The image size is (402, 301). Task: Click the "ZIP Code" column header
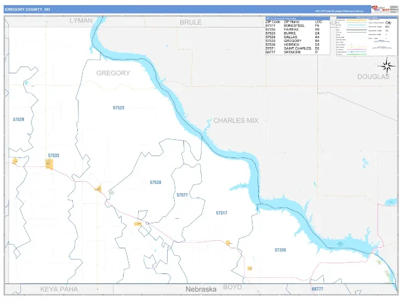point(273,22)
